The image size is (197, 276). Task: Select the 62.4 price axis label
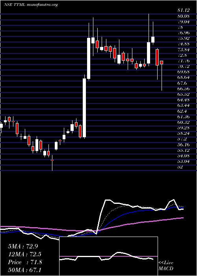coord(182,111)
